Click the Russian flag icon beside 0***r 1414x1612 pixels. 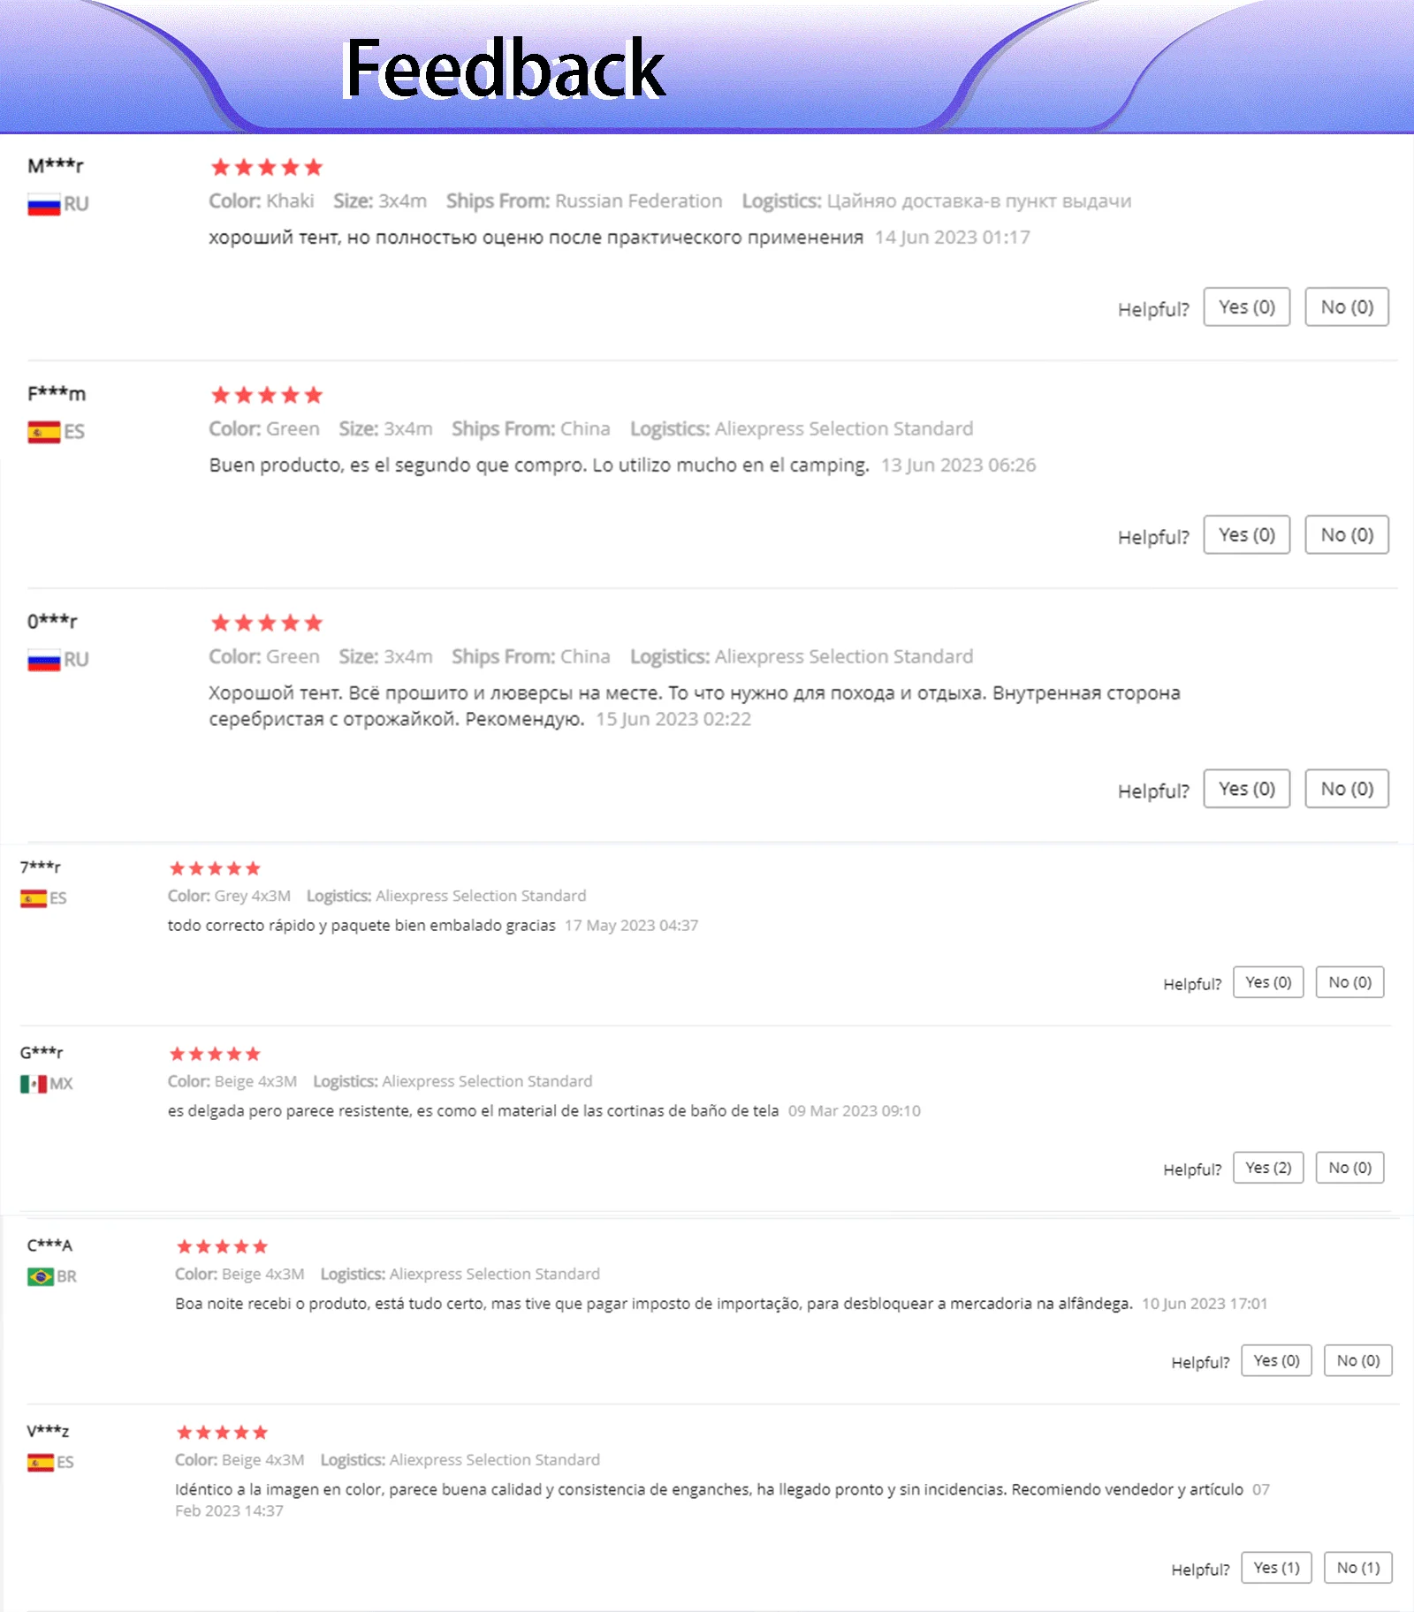[x=43, y=660]
